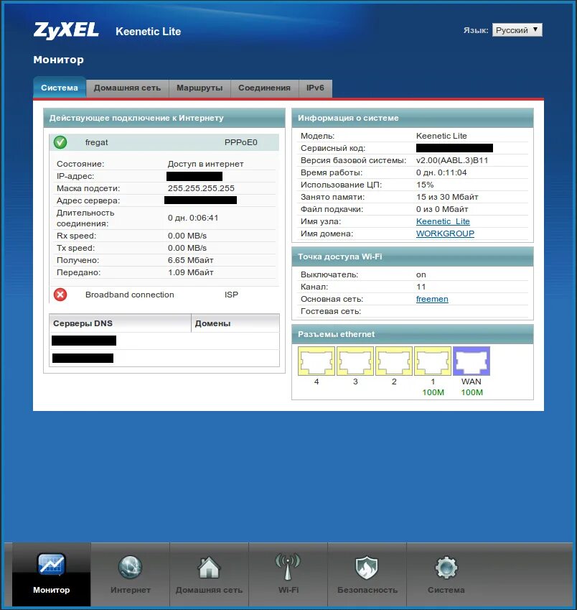The height and width of the screenshot is (610, 577).
Task: Open the Wi-Fi antenna icon
Action: pyautogui.click(x=288, y=567)
